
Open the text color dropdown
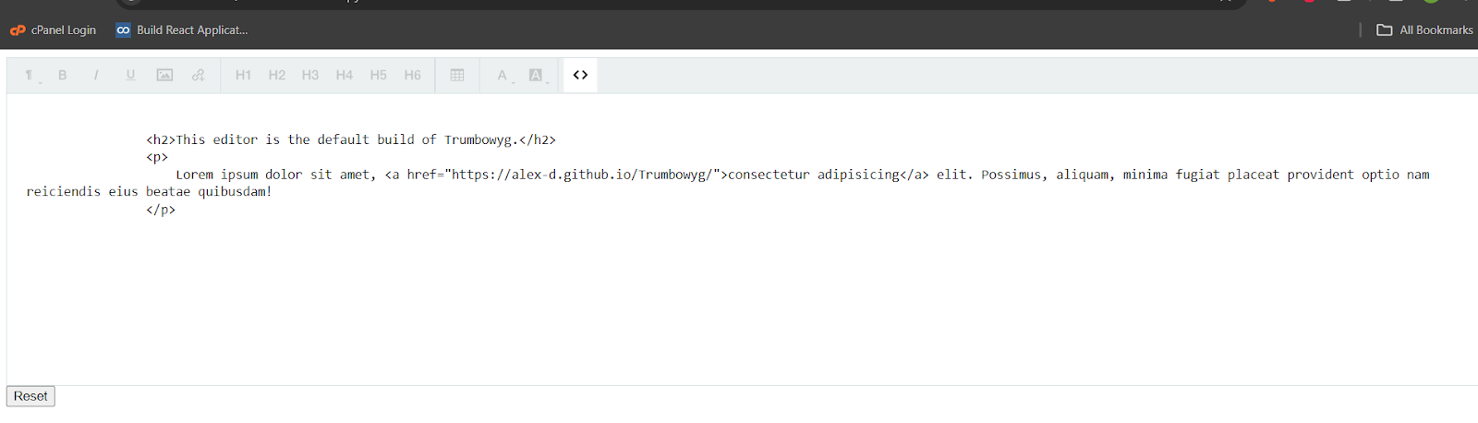503,75
